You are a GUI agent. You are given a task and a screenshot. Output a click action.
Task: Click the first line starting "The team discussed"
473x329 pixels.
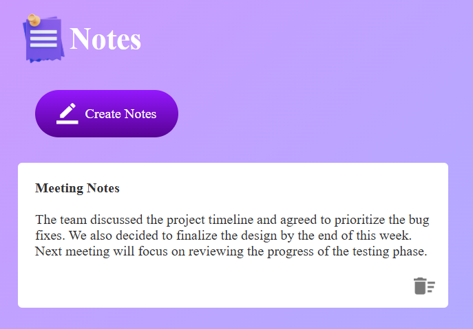point(232,220)
